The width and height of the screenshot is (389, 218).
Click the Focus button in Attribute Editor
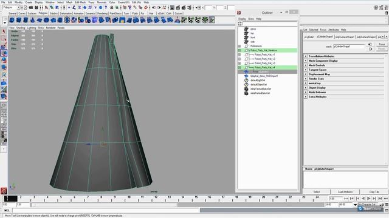382,44
